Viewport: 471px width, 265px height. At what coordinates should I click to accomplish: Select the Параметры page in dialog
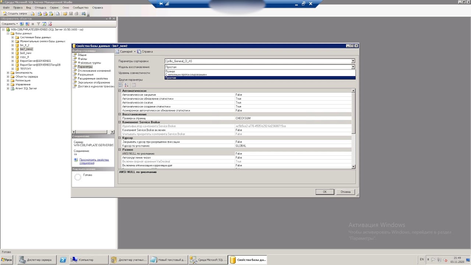[x=85, y=67]
